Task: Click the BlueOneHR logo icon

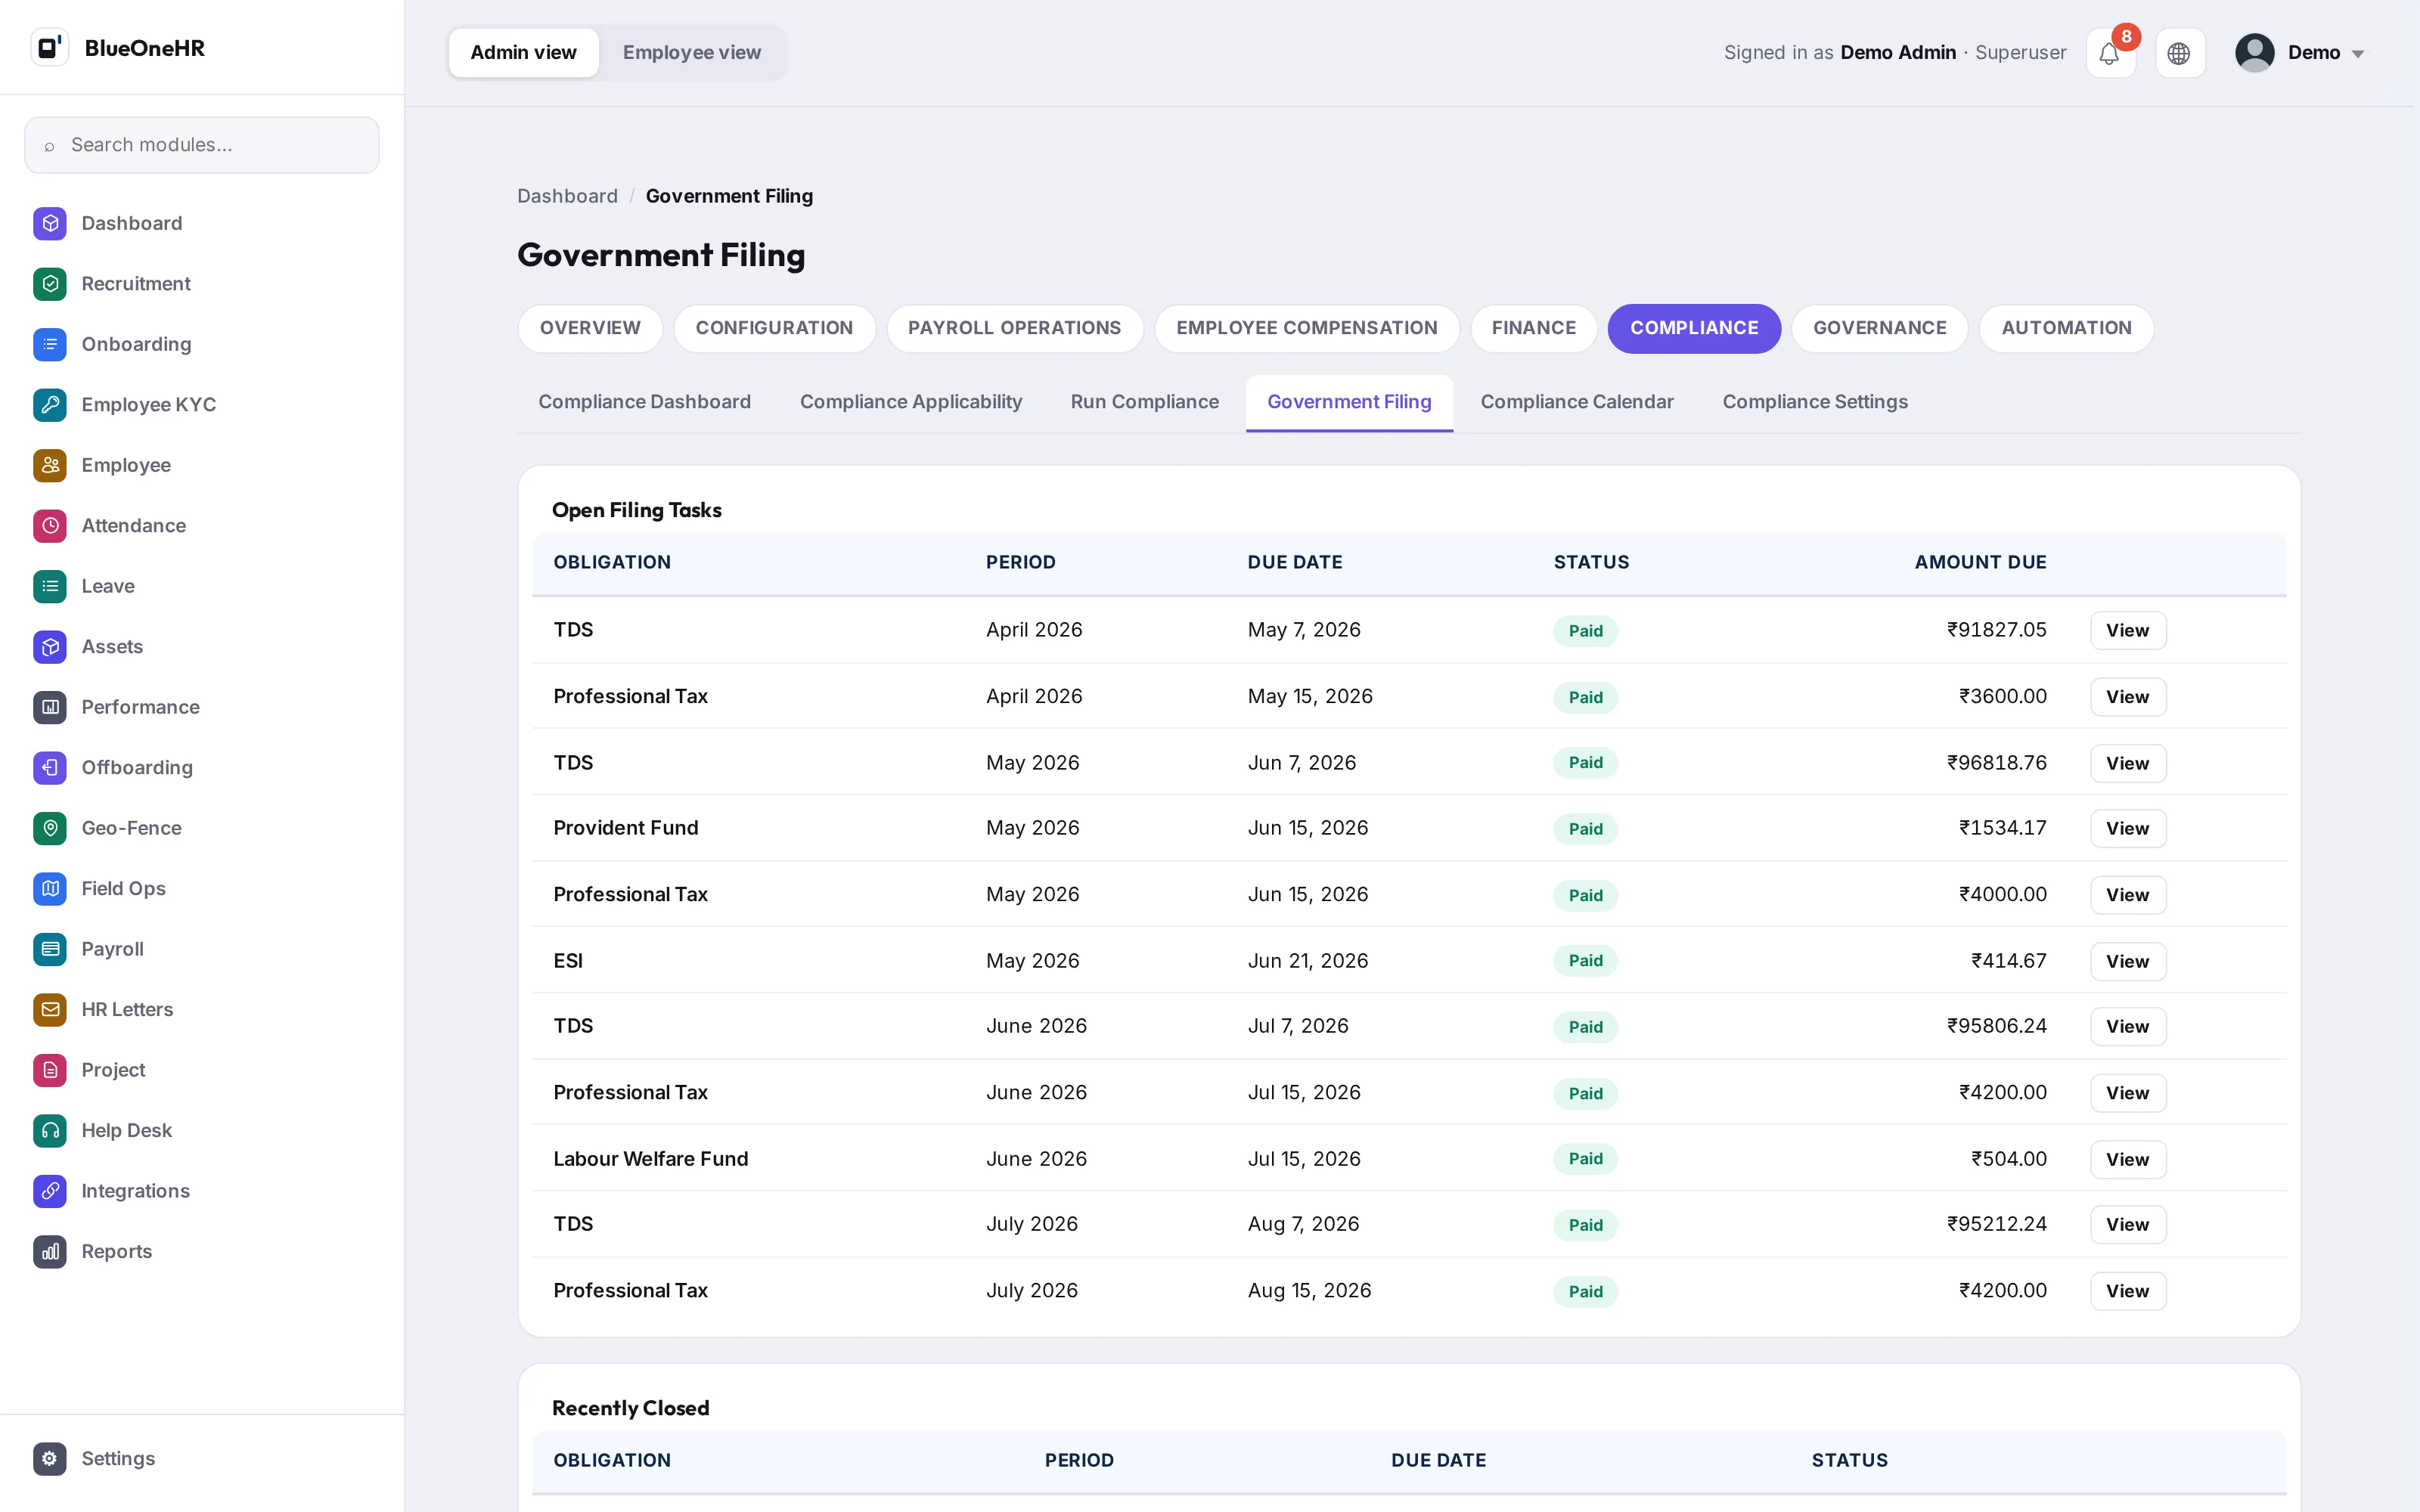Action: 49,47
